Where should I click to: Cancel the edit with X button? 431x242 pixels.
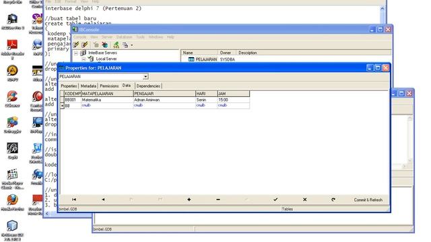(304, 200)
